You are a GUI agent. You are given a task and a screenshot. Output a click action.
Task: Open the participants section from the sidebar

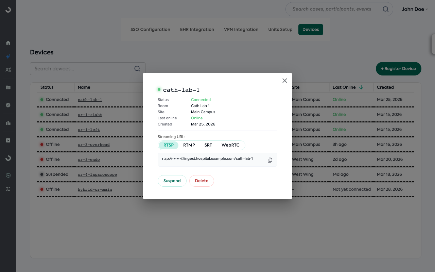(8, 70)
